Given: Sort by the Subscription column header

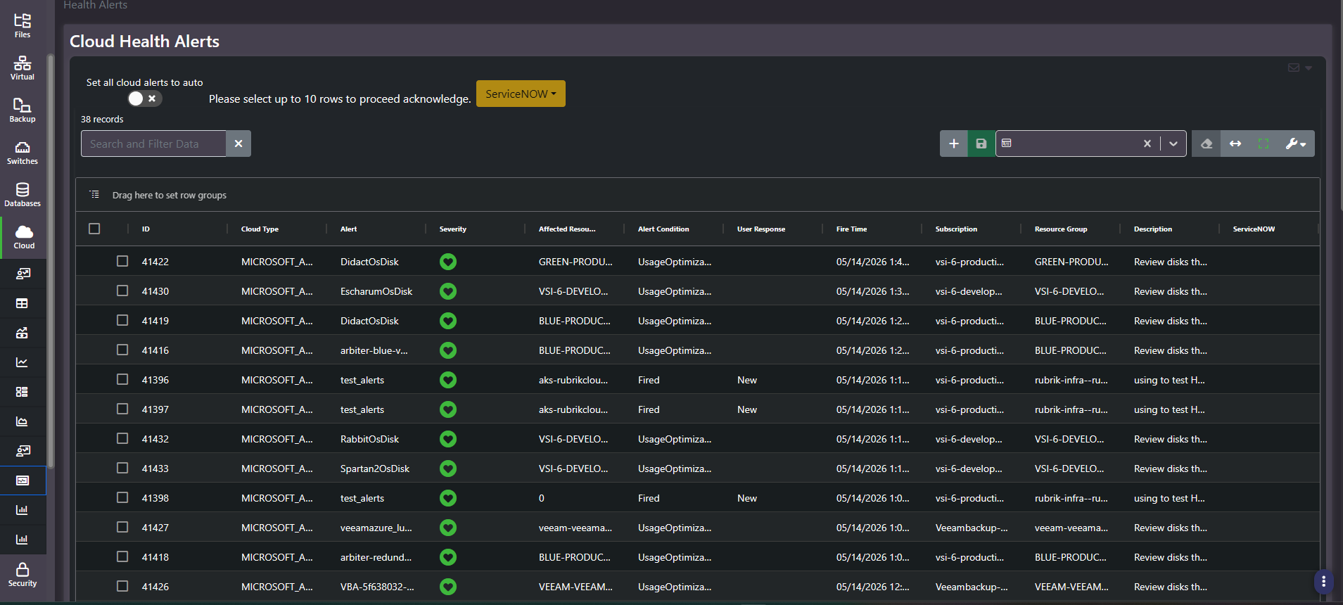Looking at the screenshot, I should click(956, 229).
